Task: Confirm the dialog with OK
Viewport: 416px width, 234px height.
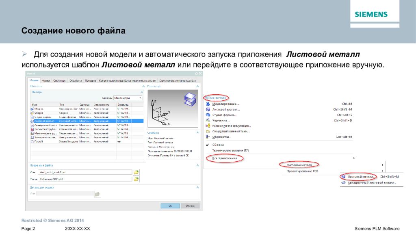Action: (170, 206)
